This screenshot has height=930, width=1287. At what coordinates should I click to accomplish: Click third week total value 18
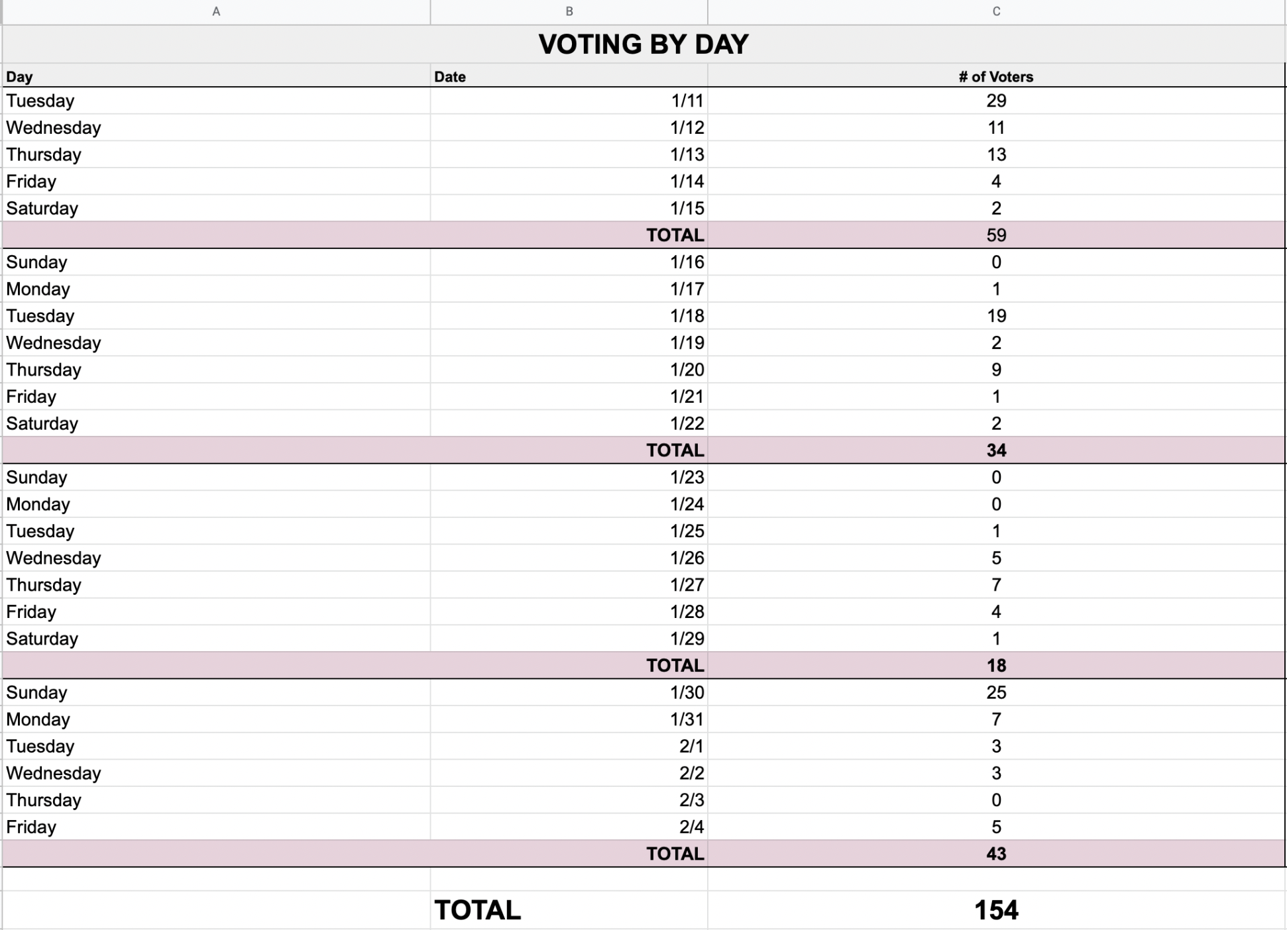(995, 666)
